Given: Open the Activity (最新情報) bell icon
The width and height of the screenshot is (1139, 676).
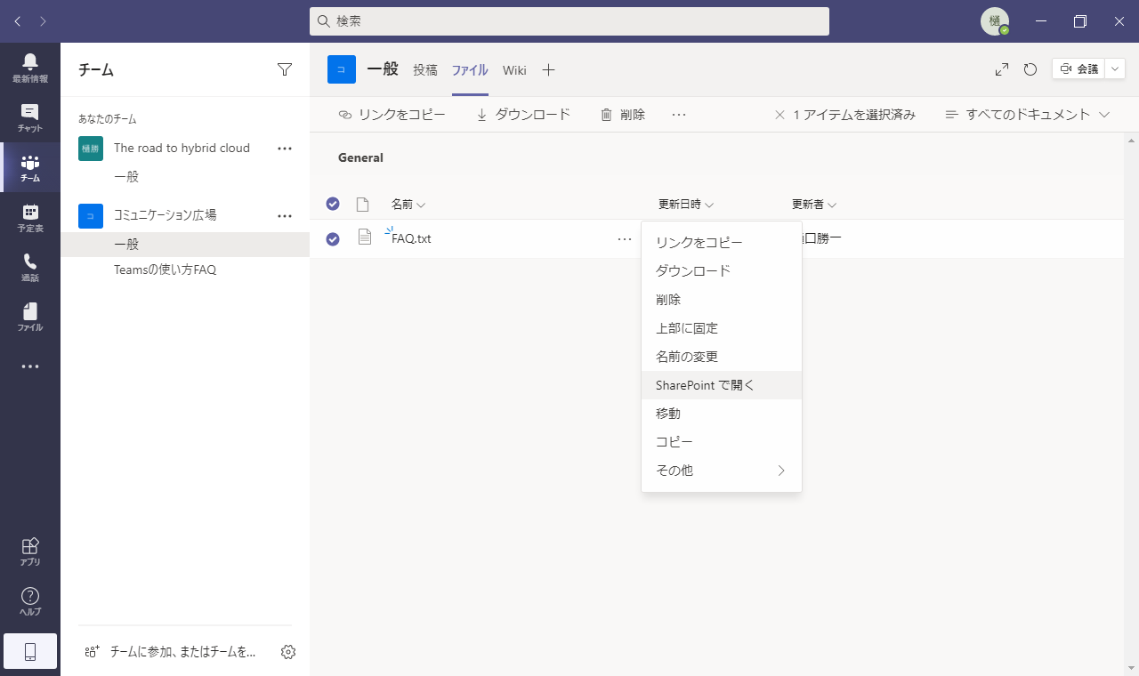Looking at the screenshot, I should [30, 68].
